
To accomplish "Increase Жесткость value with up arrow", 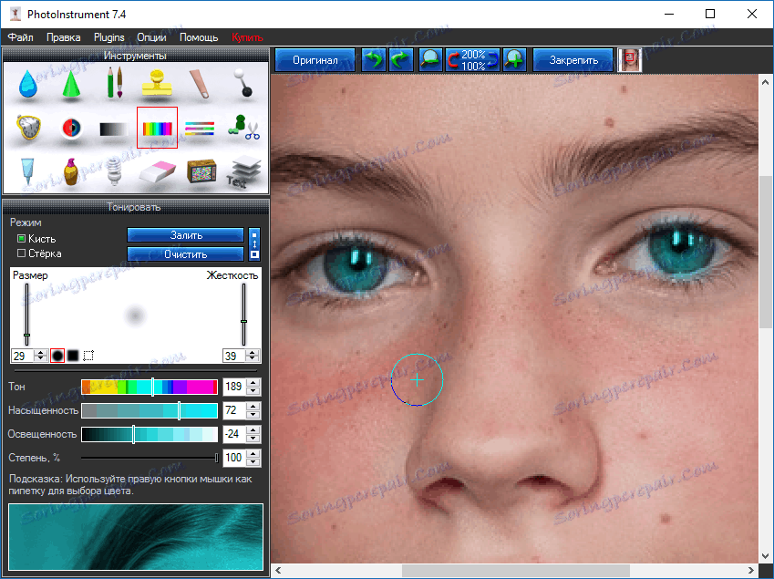I will (253, 353).
